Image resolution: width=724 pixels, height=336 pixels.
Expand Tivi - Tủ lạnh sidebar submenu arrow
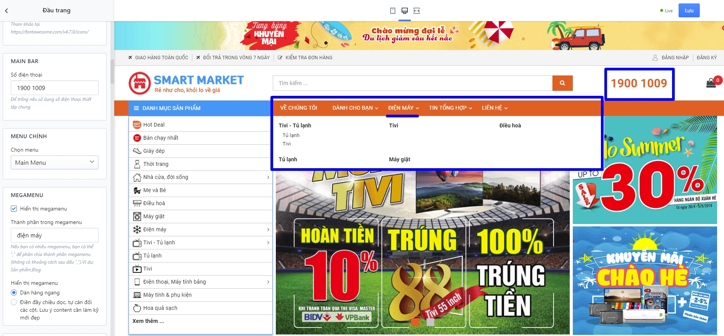tap(268, 242)
